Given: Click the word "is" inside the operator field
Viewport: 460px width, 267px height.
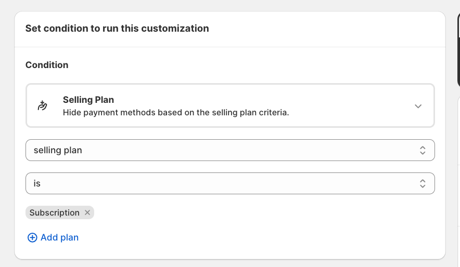Looking at the screenshot, I should click(x=37, y=183).
